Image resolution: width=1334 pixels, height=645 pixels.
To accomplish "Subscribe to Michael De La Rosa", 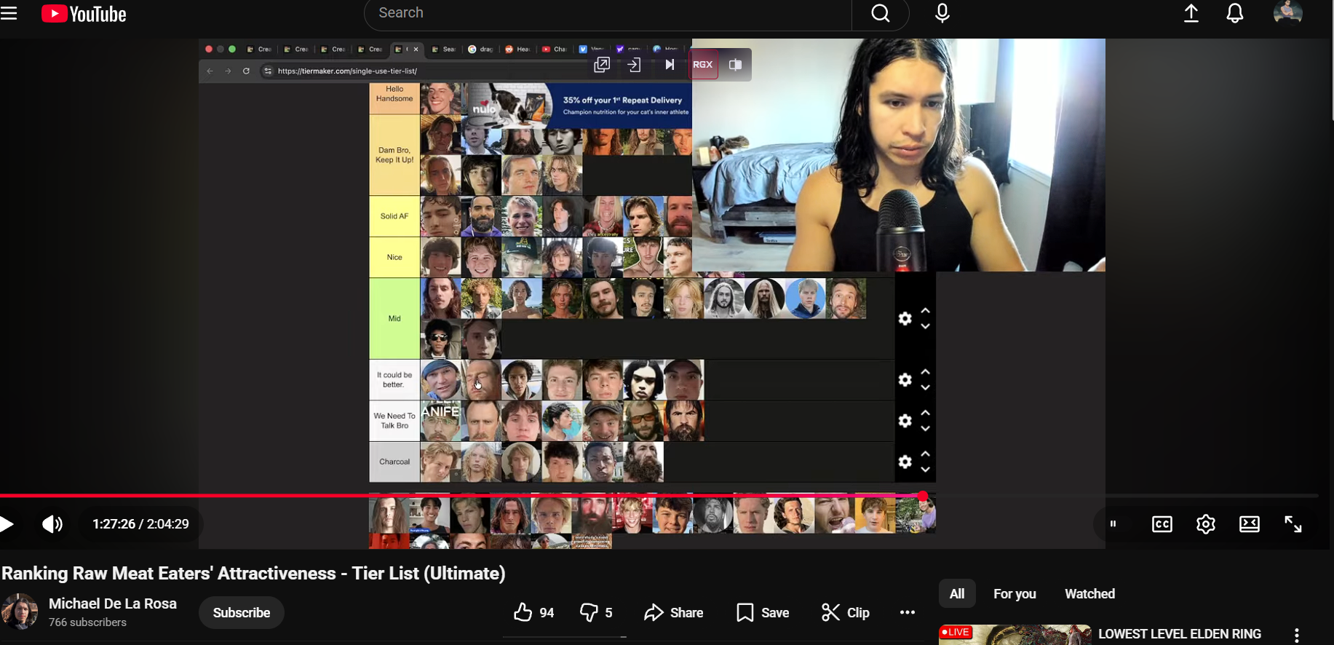I will tap(242, 613).
